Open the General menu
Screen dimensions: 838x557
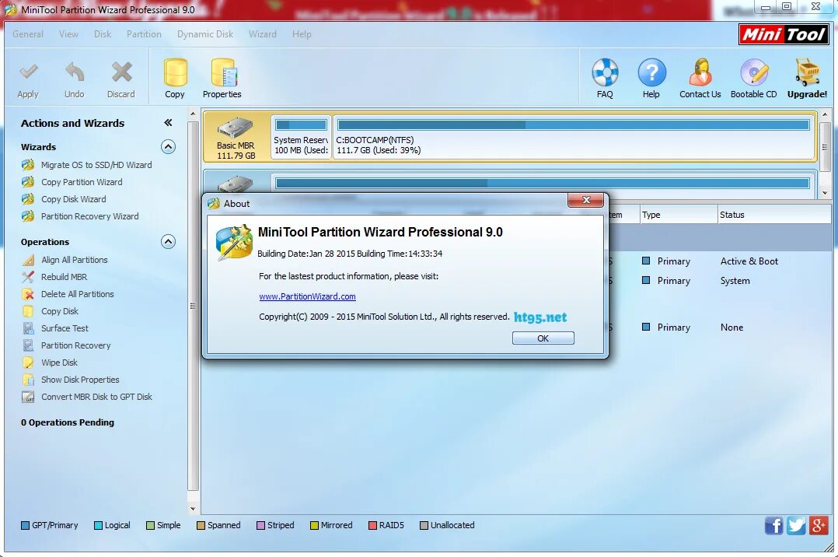(x=28, y=33)
